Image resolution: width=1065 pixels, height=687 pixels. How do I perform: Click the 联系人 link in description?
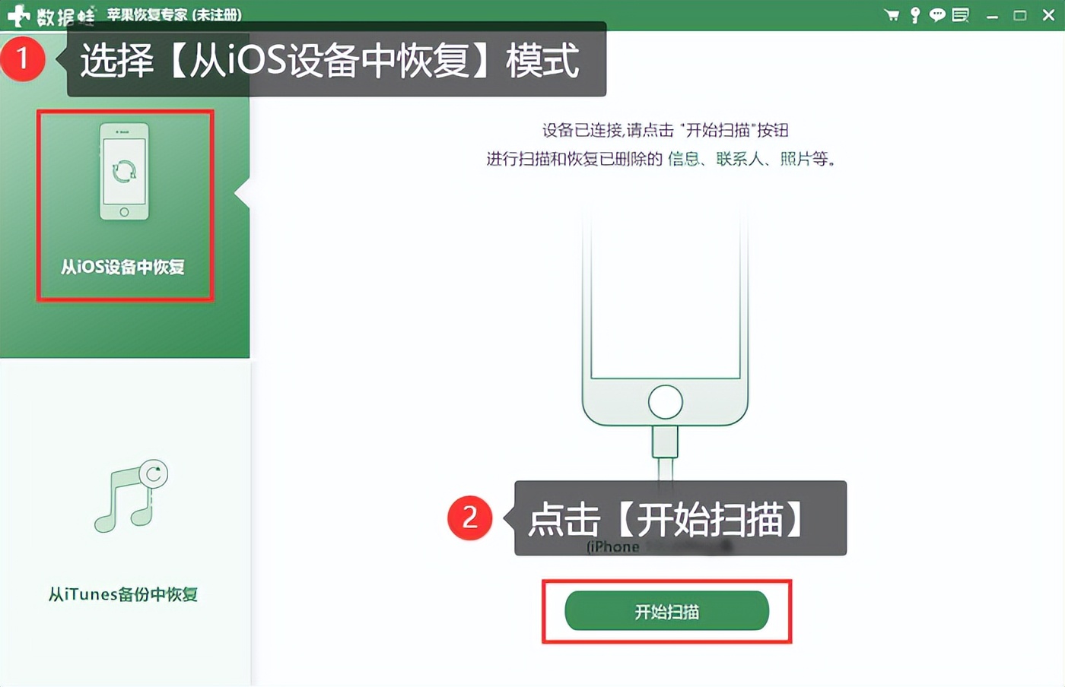739,159
